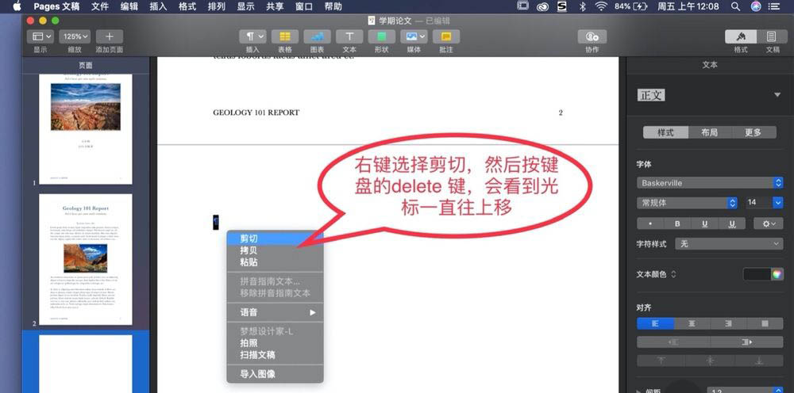Image resolution: width=794 pixels, height=393 pixels.
Task: Choose 扫描文稿 in the context menu
Action: [x=275, y=355]
